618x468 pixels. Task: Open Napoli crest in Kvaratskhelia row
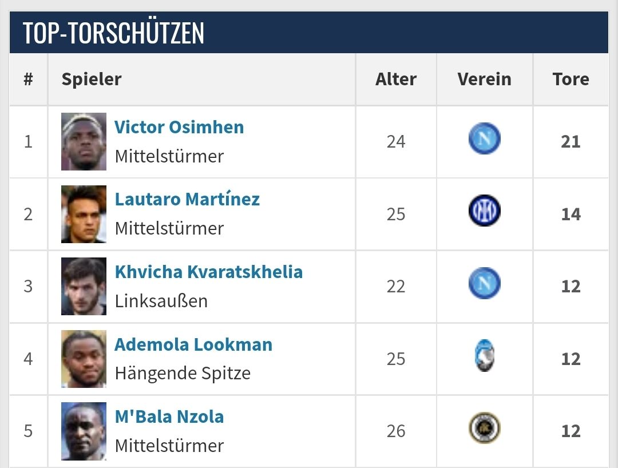coord(485,283)
